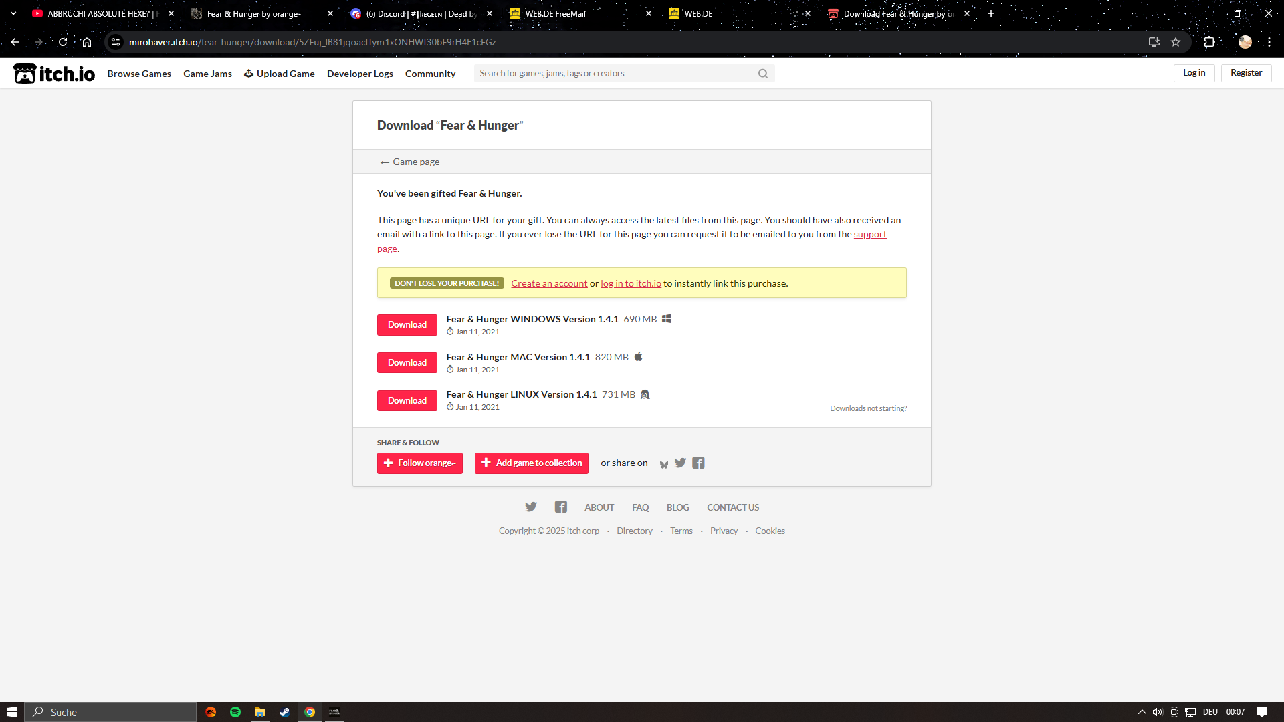Screen dimensions: 1284x722
Task: Switch to the WEB.DE tab
Action: tap(740, 13)
